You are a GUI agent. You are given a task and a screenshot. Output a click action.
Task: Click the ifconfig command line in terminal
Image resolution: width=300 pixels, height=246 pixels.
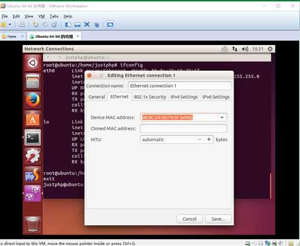click(x=93, y=65)
